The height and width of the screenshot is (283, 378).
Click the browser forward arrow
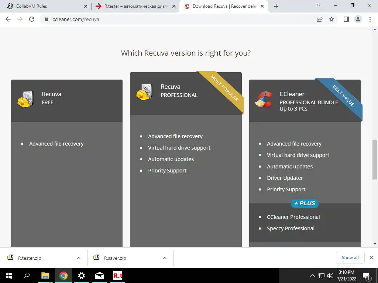coord(20,19)
